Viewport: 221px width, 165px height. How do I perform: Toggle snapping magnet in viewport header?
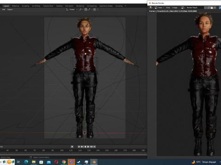[86, 10]
